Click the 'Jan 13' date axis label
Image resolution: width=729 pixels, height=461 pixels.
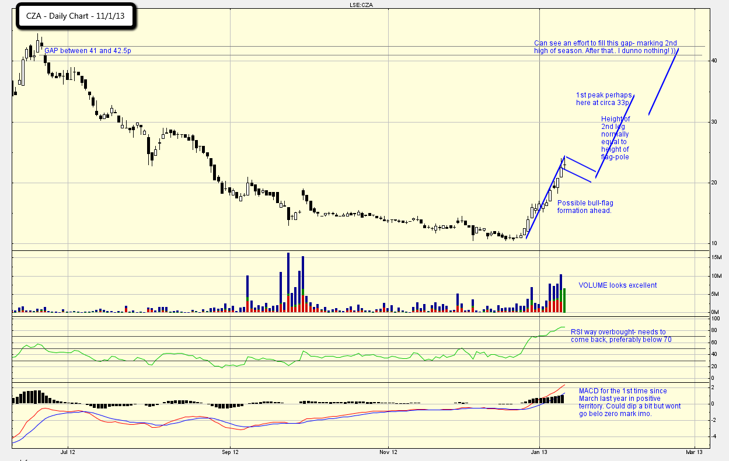540,452
